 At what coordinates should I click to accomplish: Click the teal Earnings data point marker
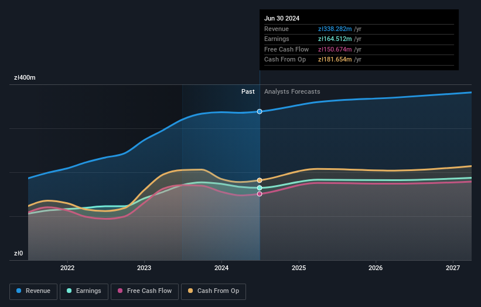click(260, 187)
